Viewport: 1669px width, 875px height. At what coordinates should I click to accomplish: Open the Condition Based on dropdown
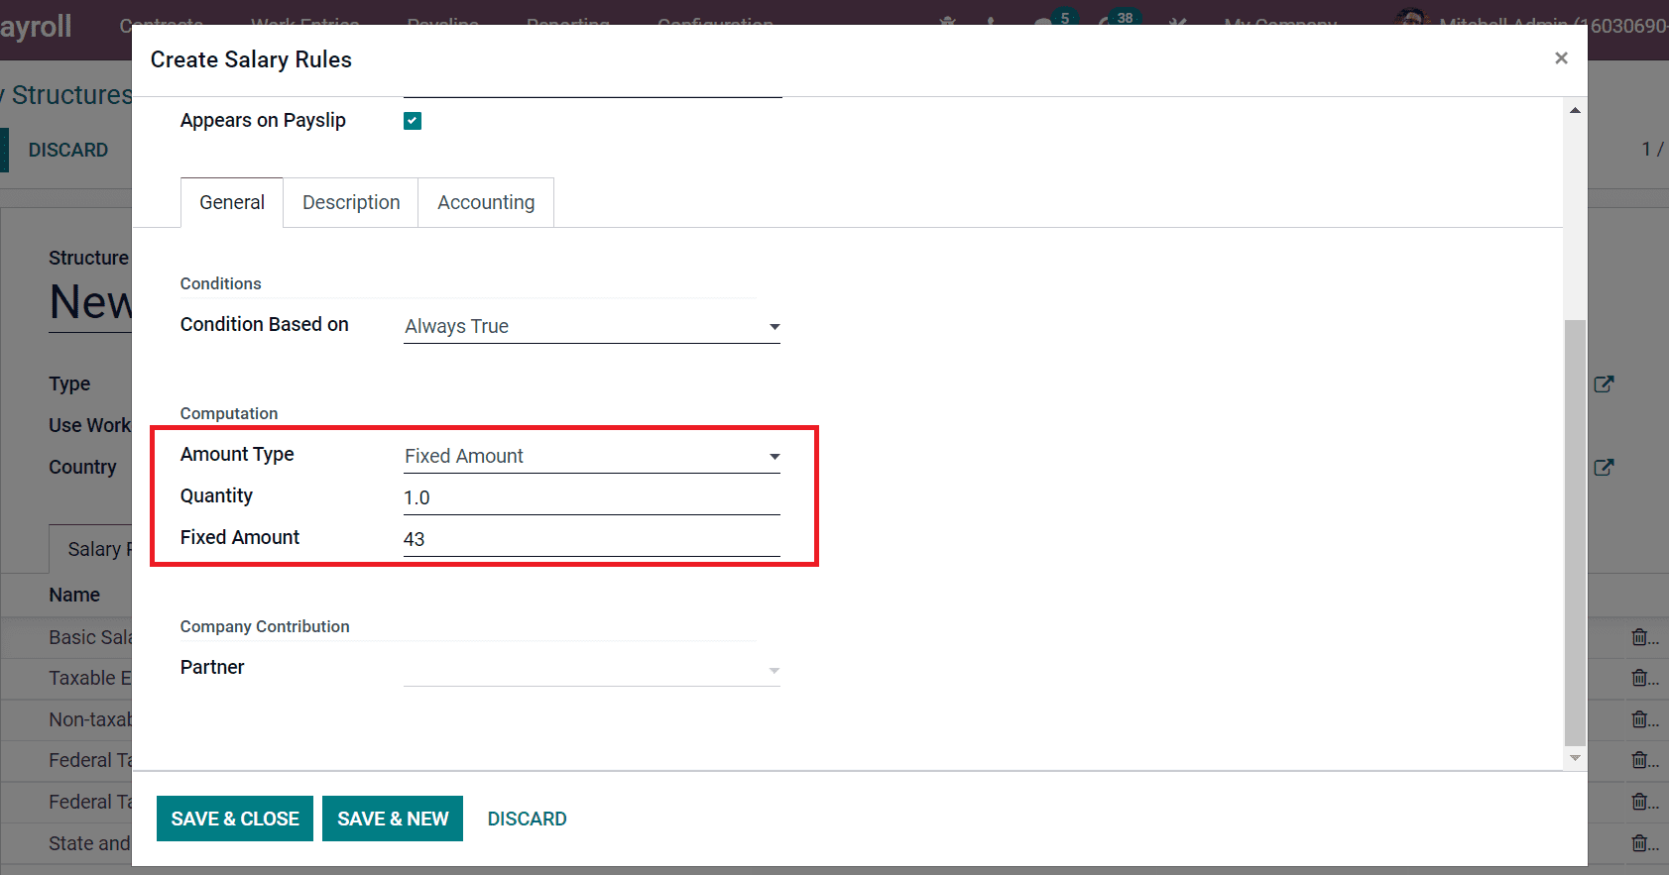pyautogui.click(x=592, y=326)
